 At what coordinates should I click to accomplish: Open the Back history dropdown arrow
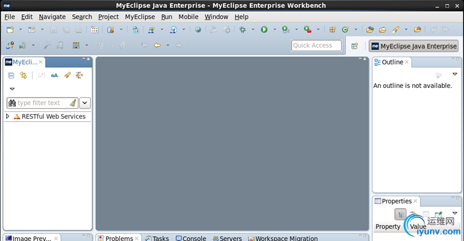168,45
